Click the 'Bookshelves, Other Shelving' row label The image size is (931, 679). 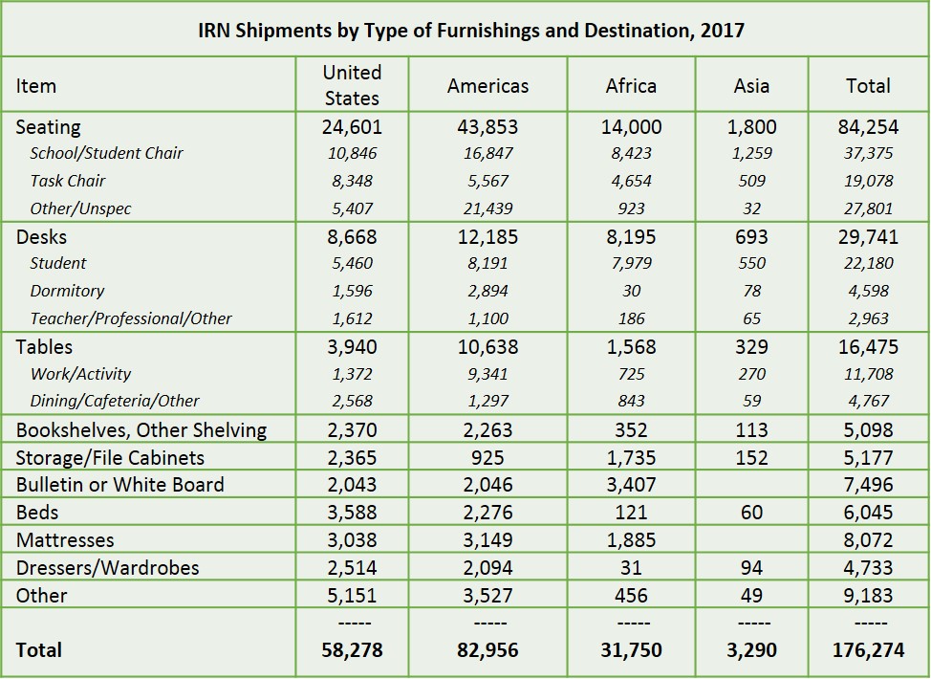tap(141, 430)
